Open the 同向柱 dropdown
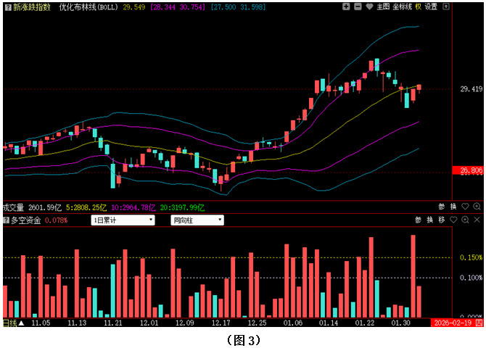This screenshot has width=486, height=356. coord(197,220)
